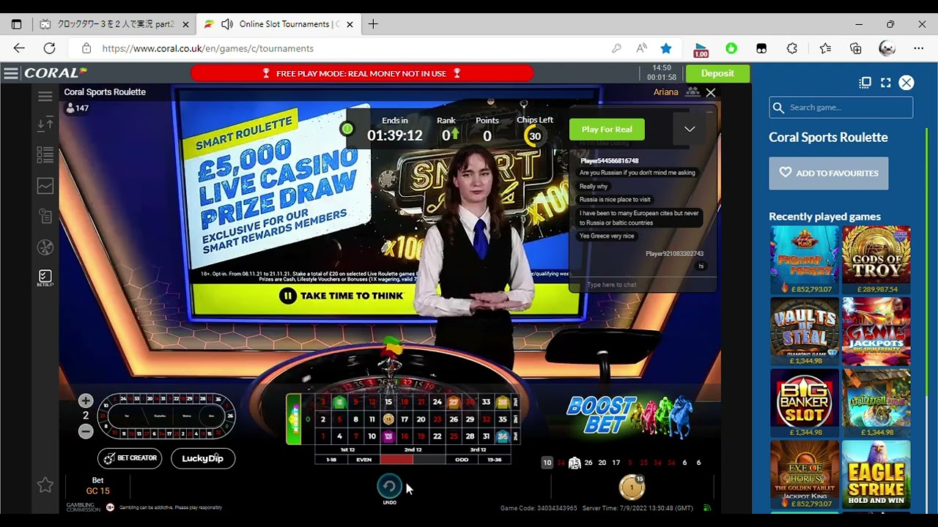Bet on the 19-36 high range

tap(495, 460)
